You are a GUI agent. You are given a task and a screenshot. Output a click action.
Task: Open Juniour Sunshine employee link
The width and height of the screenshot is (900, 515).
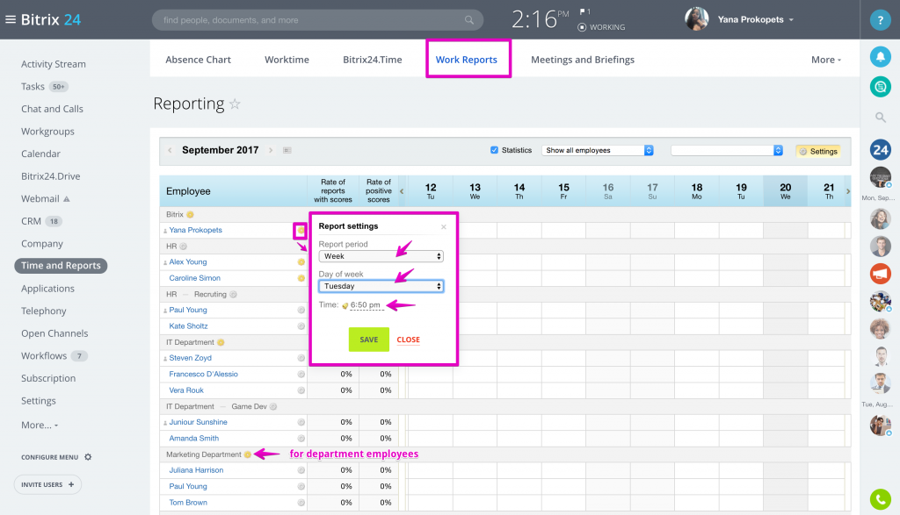(198, 422)
